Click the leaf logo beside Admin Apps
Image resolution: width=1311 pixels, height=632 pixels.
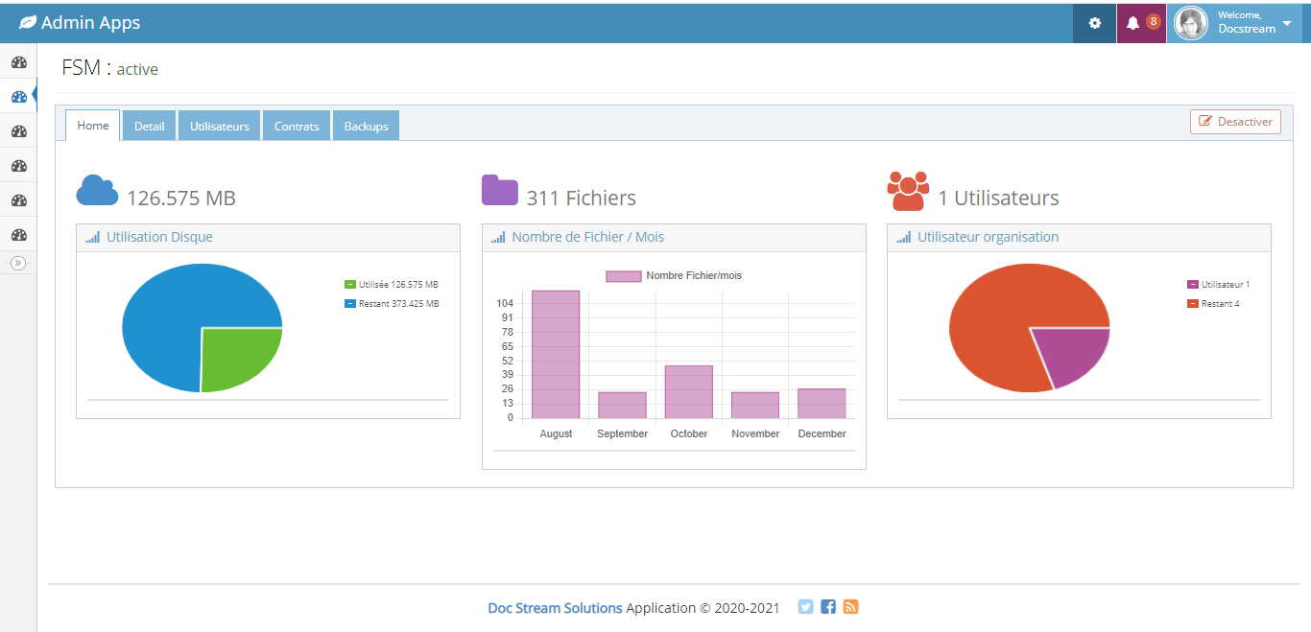(28, 23)
